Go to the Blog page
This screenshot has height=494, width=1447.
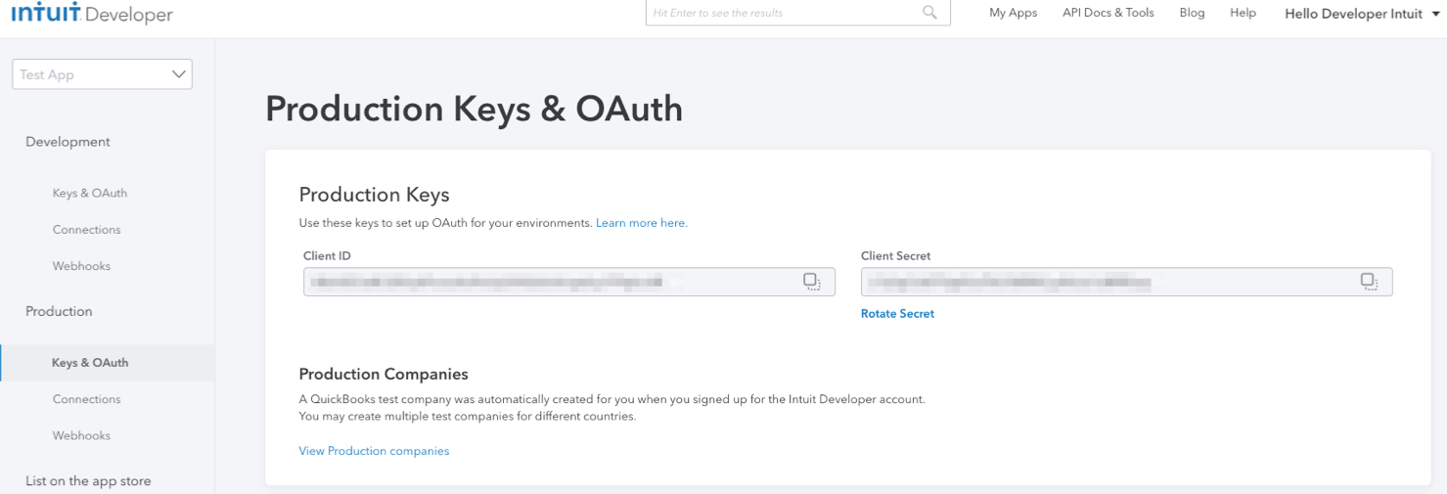point(1192,13)
